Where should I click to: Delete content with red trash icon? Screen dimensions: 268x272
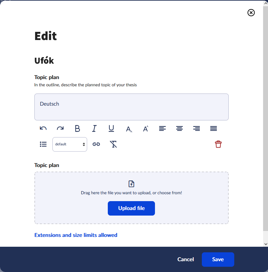[218, 144]
